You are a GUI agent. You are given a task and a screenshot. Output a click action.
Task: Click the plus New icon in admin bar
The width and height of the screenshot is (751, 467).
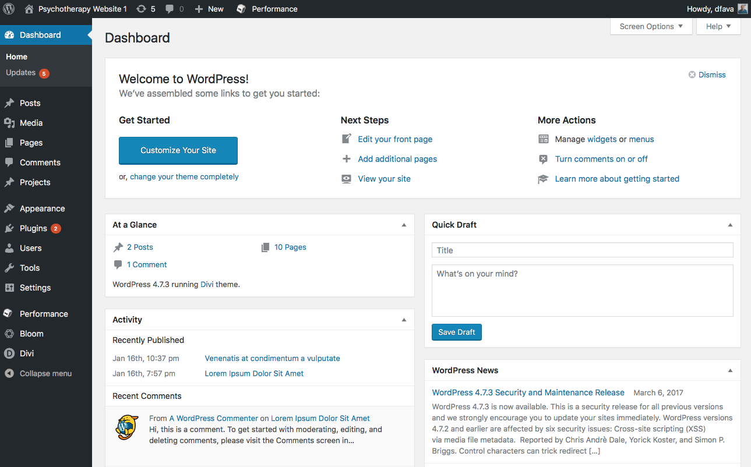[199, 9]
